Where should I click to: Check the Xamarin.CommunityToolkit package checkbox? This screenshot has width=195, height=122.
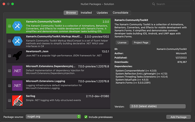[9, 26]
